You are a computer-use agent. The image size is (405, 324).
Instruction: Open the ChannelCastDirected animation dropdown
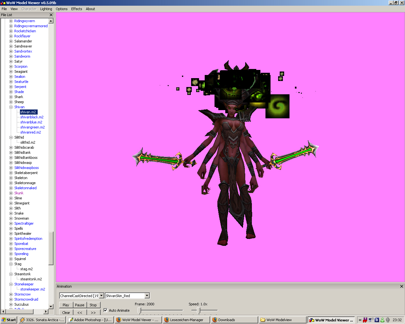(x=101, y=296)
